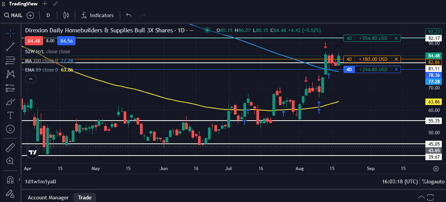Click the green market status dot
Image resolution: width=446 pixels, height=202 pixels.
tap(207, 30)
